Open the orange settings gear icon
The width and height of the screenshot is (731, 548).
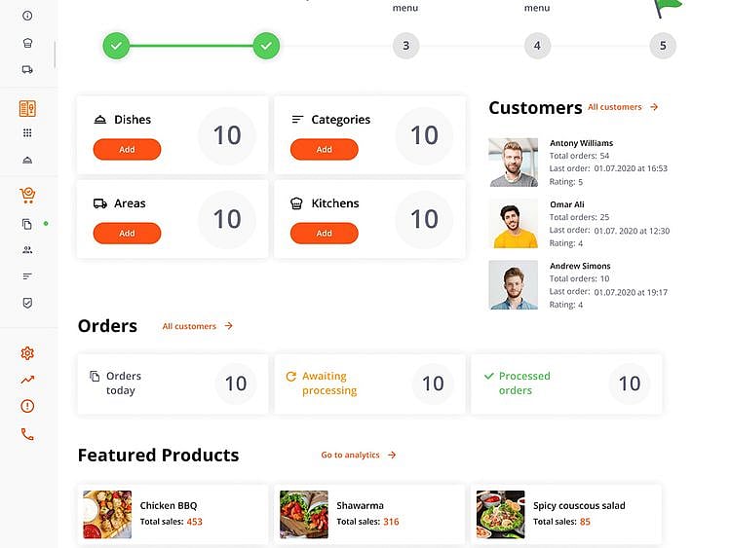click(27, 353)
